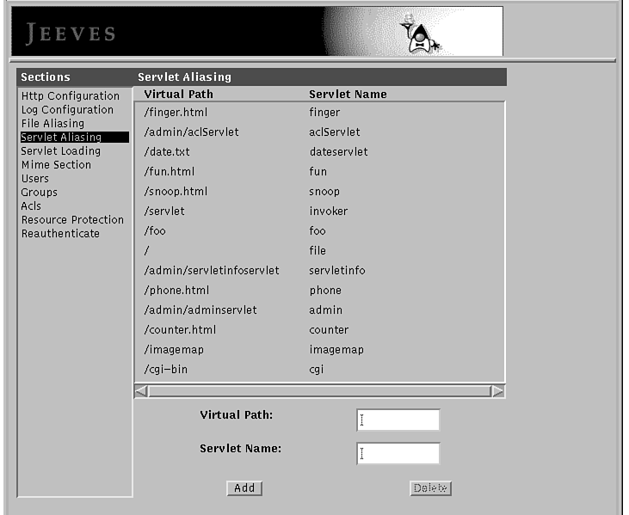Select the /finger.html alias row
This screenshot has width=629, height=515.
[x=318, y=113]
